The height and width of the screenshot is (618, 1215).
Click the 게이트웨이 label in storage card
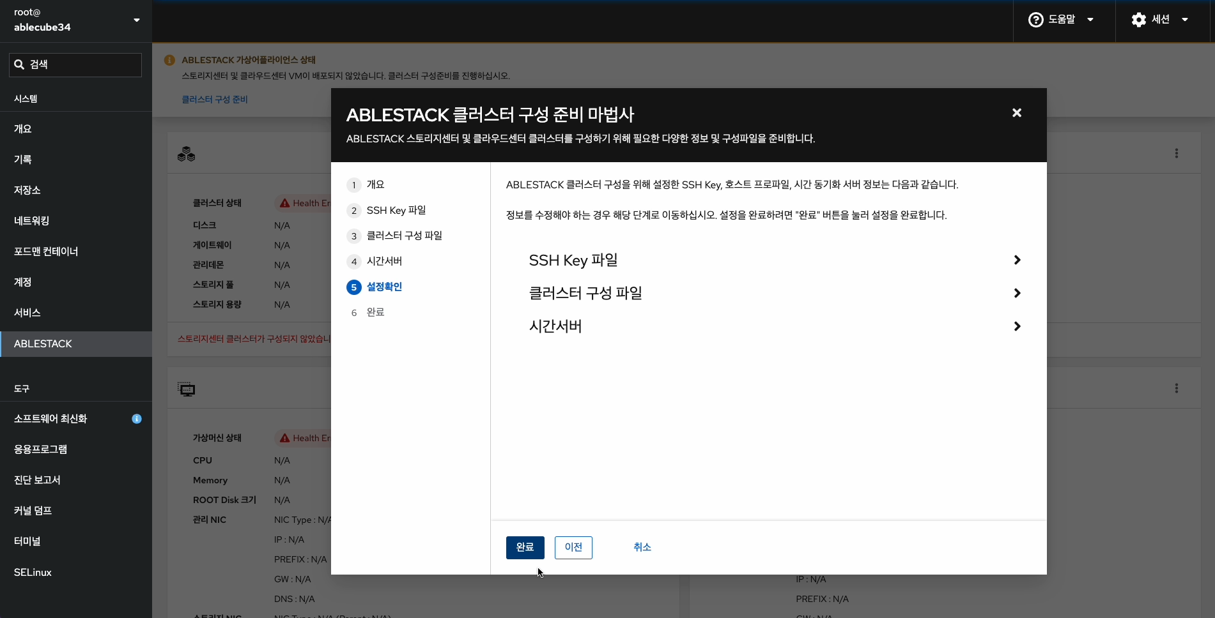tap(212, 245)
